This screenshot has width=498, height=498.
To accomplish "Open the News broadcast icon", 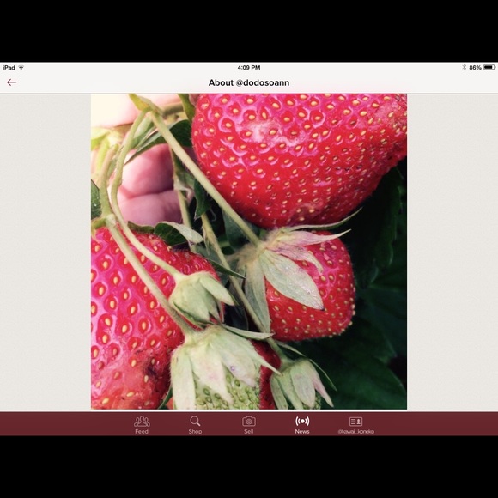I will (302, 421).
